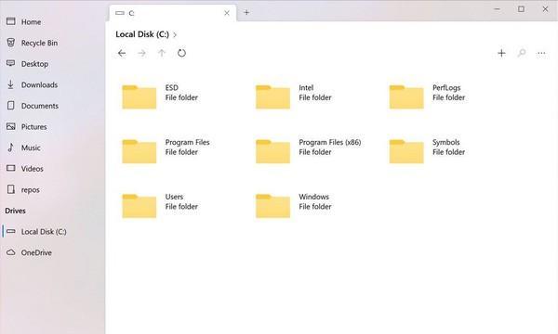This screenshot has width=558, height=334.
Task: Click the Desktop monitor icon
Action: (11, 63)
